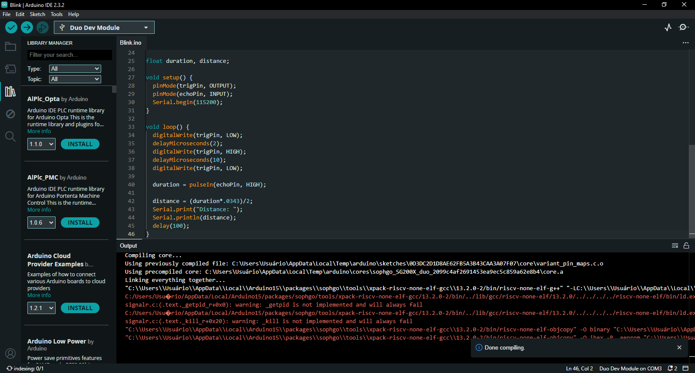
Task: Click the Arduino Low Power library title
Action: (57, 341)
